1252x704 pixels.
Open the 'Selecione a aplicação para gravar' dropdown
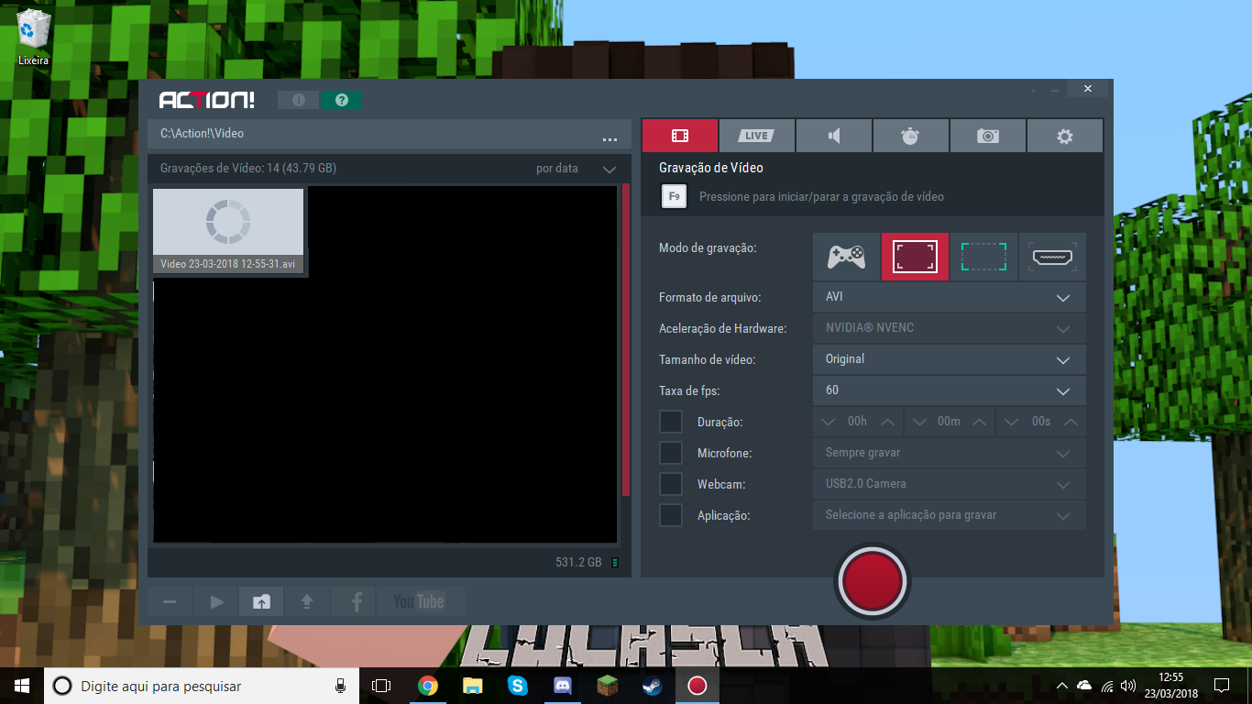coord(950,515)
